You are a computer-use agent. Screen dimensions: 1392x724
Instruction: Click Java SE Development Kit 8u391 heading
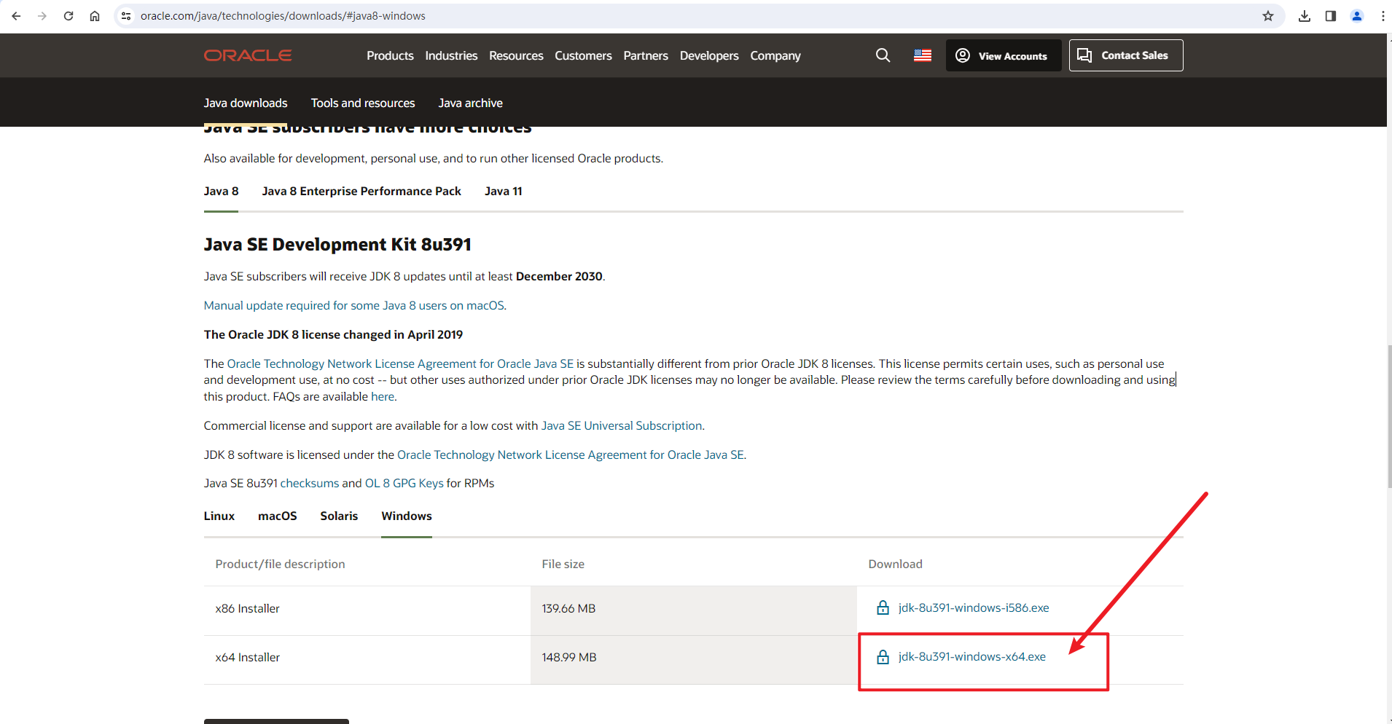click(x=337, y=245)
